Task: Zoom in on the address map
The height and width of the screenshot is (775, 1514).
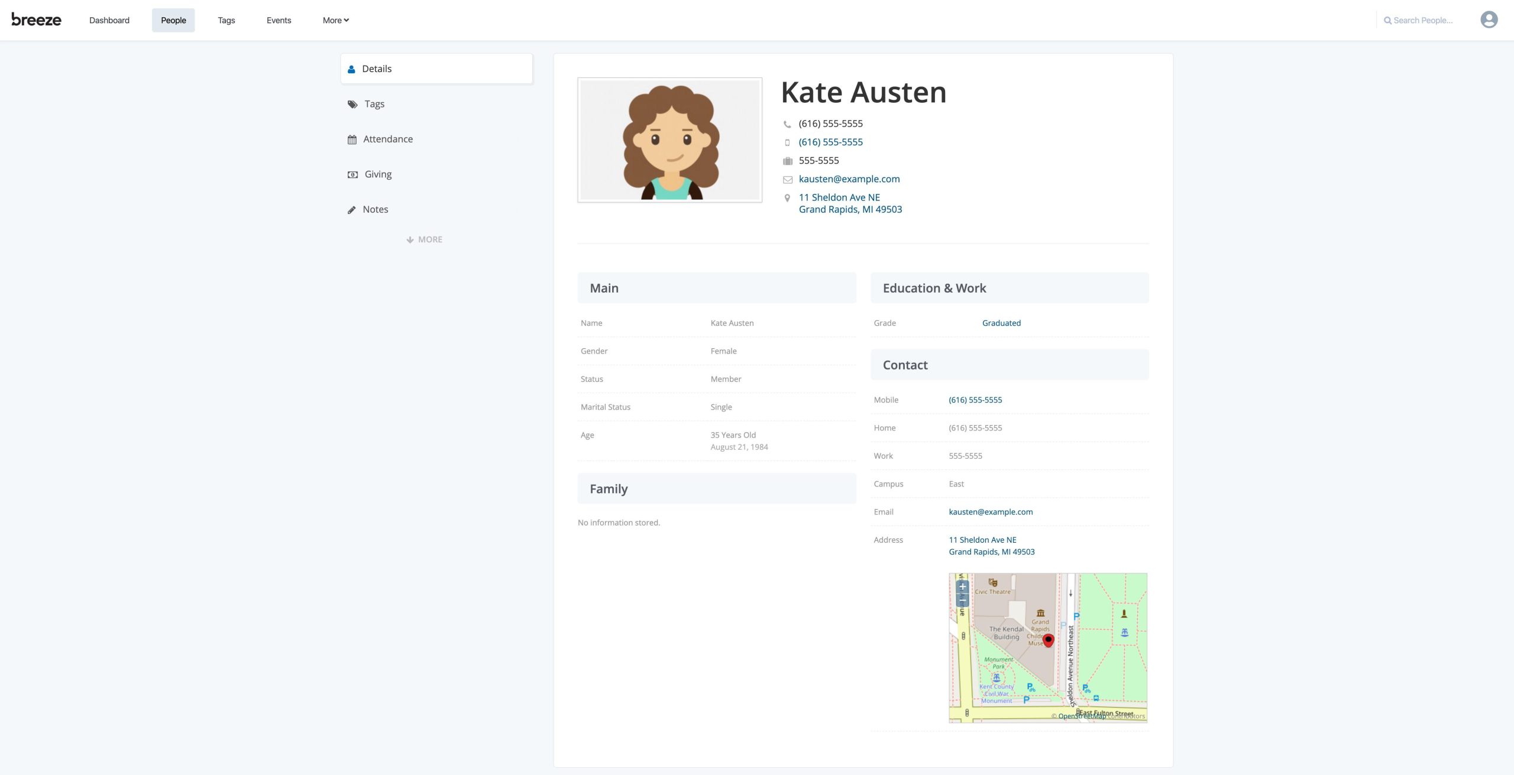Action: click(962, 587)
